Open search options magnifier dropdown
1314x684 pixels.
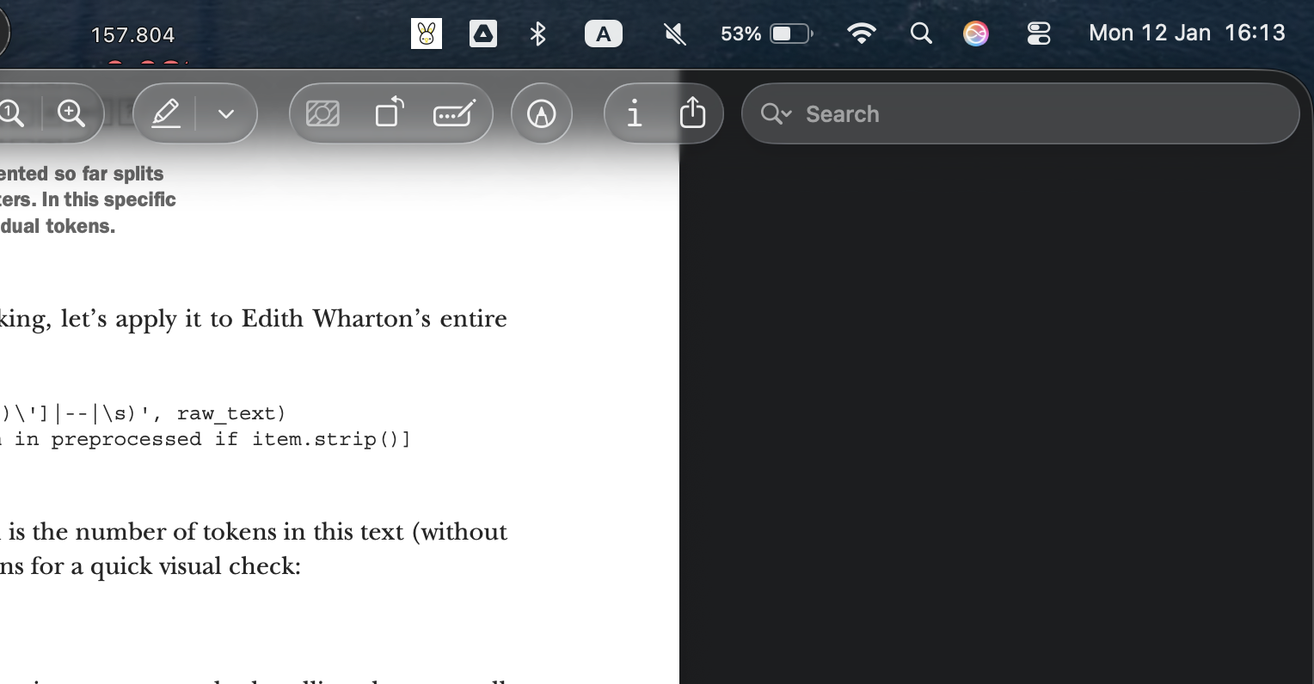point(775,113)
